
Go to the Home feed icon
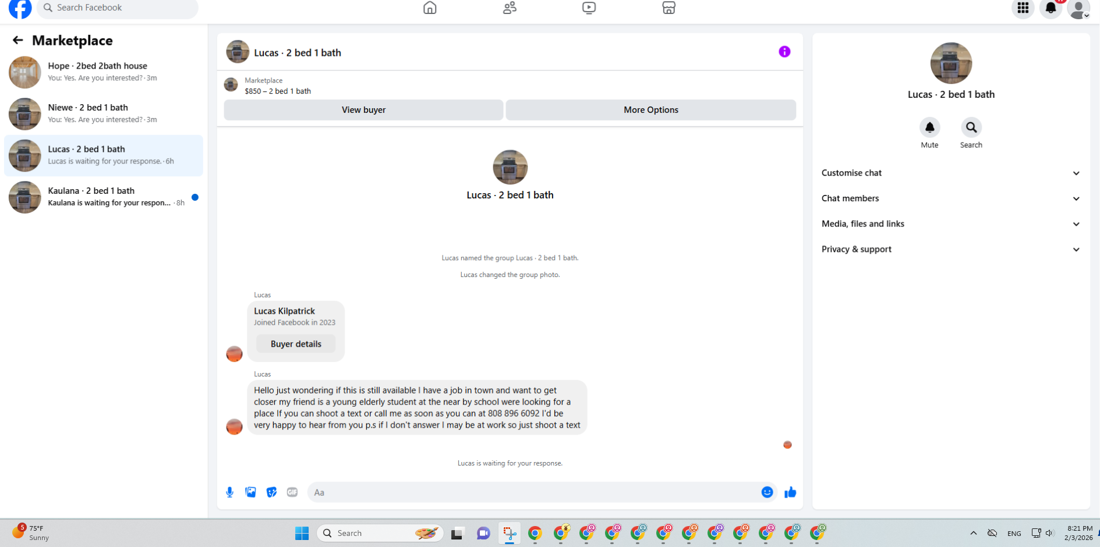tap(430, 8)
